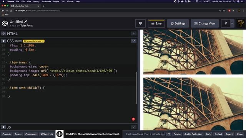The width and height of the screenshot is (246, 138).
Task: Go back with the browser back arrow
Action: [x=3, y=11]
